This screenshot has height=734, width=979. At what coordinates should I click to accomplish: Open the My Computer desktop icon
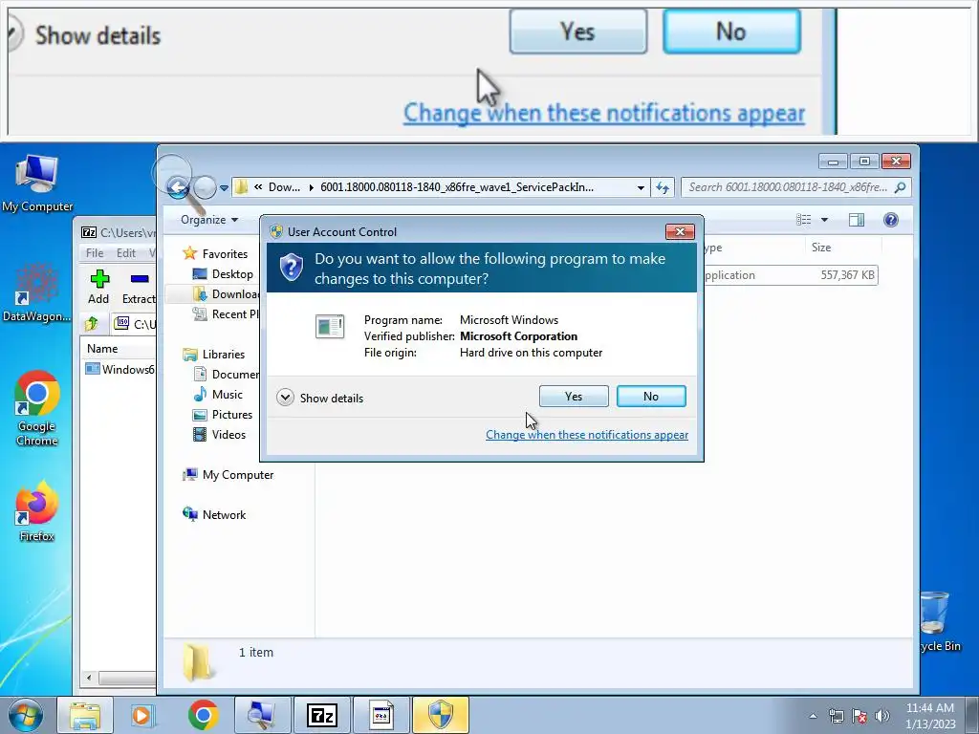click(37, 183)
